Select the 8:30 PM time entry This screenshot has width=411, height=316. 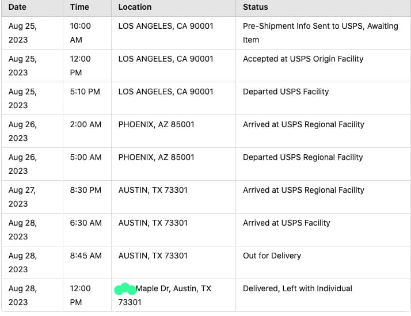[85, 190]
